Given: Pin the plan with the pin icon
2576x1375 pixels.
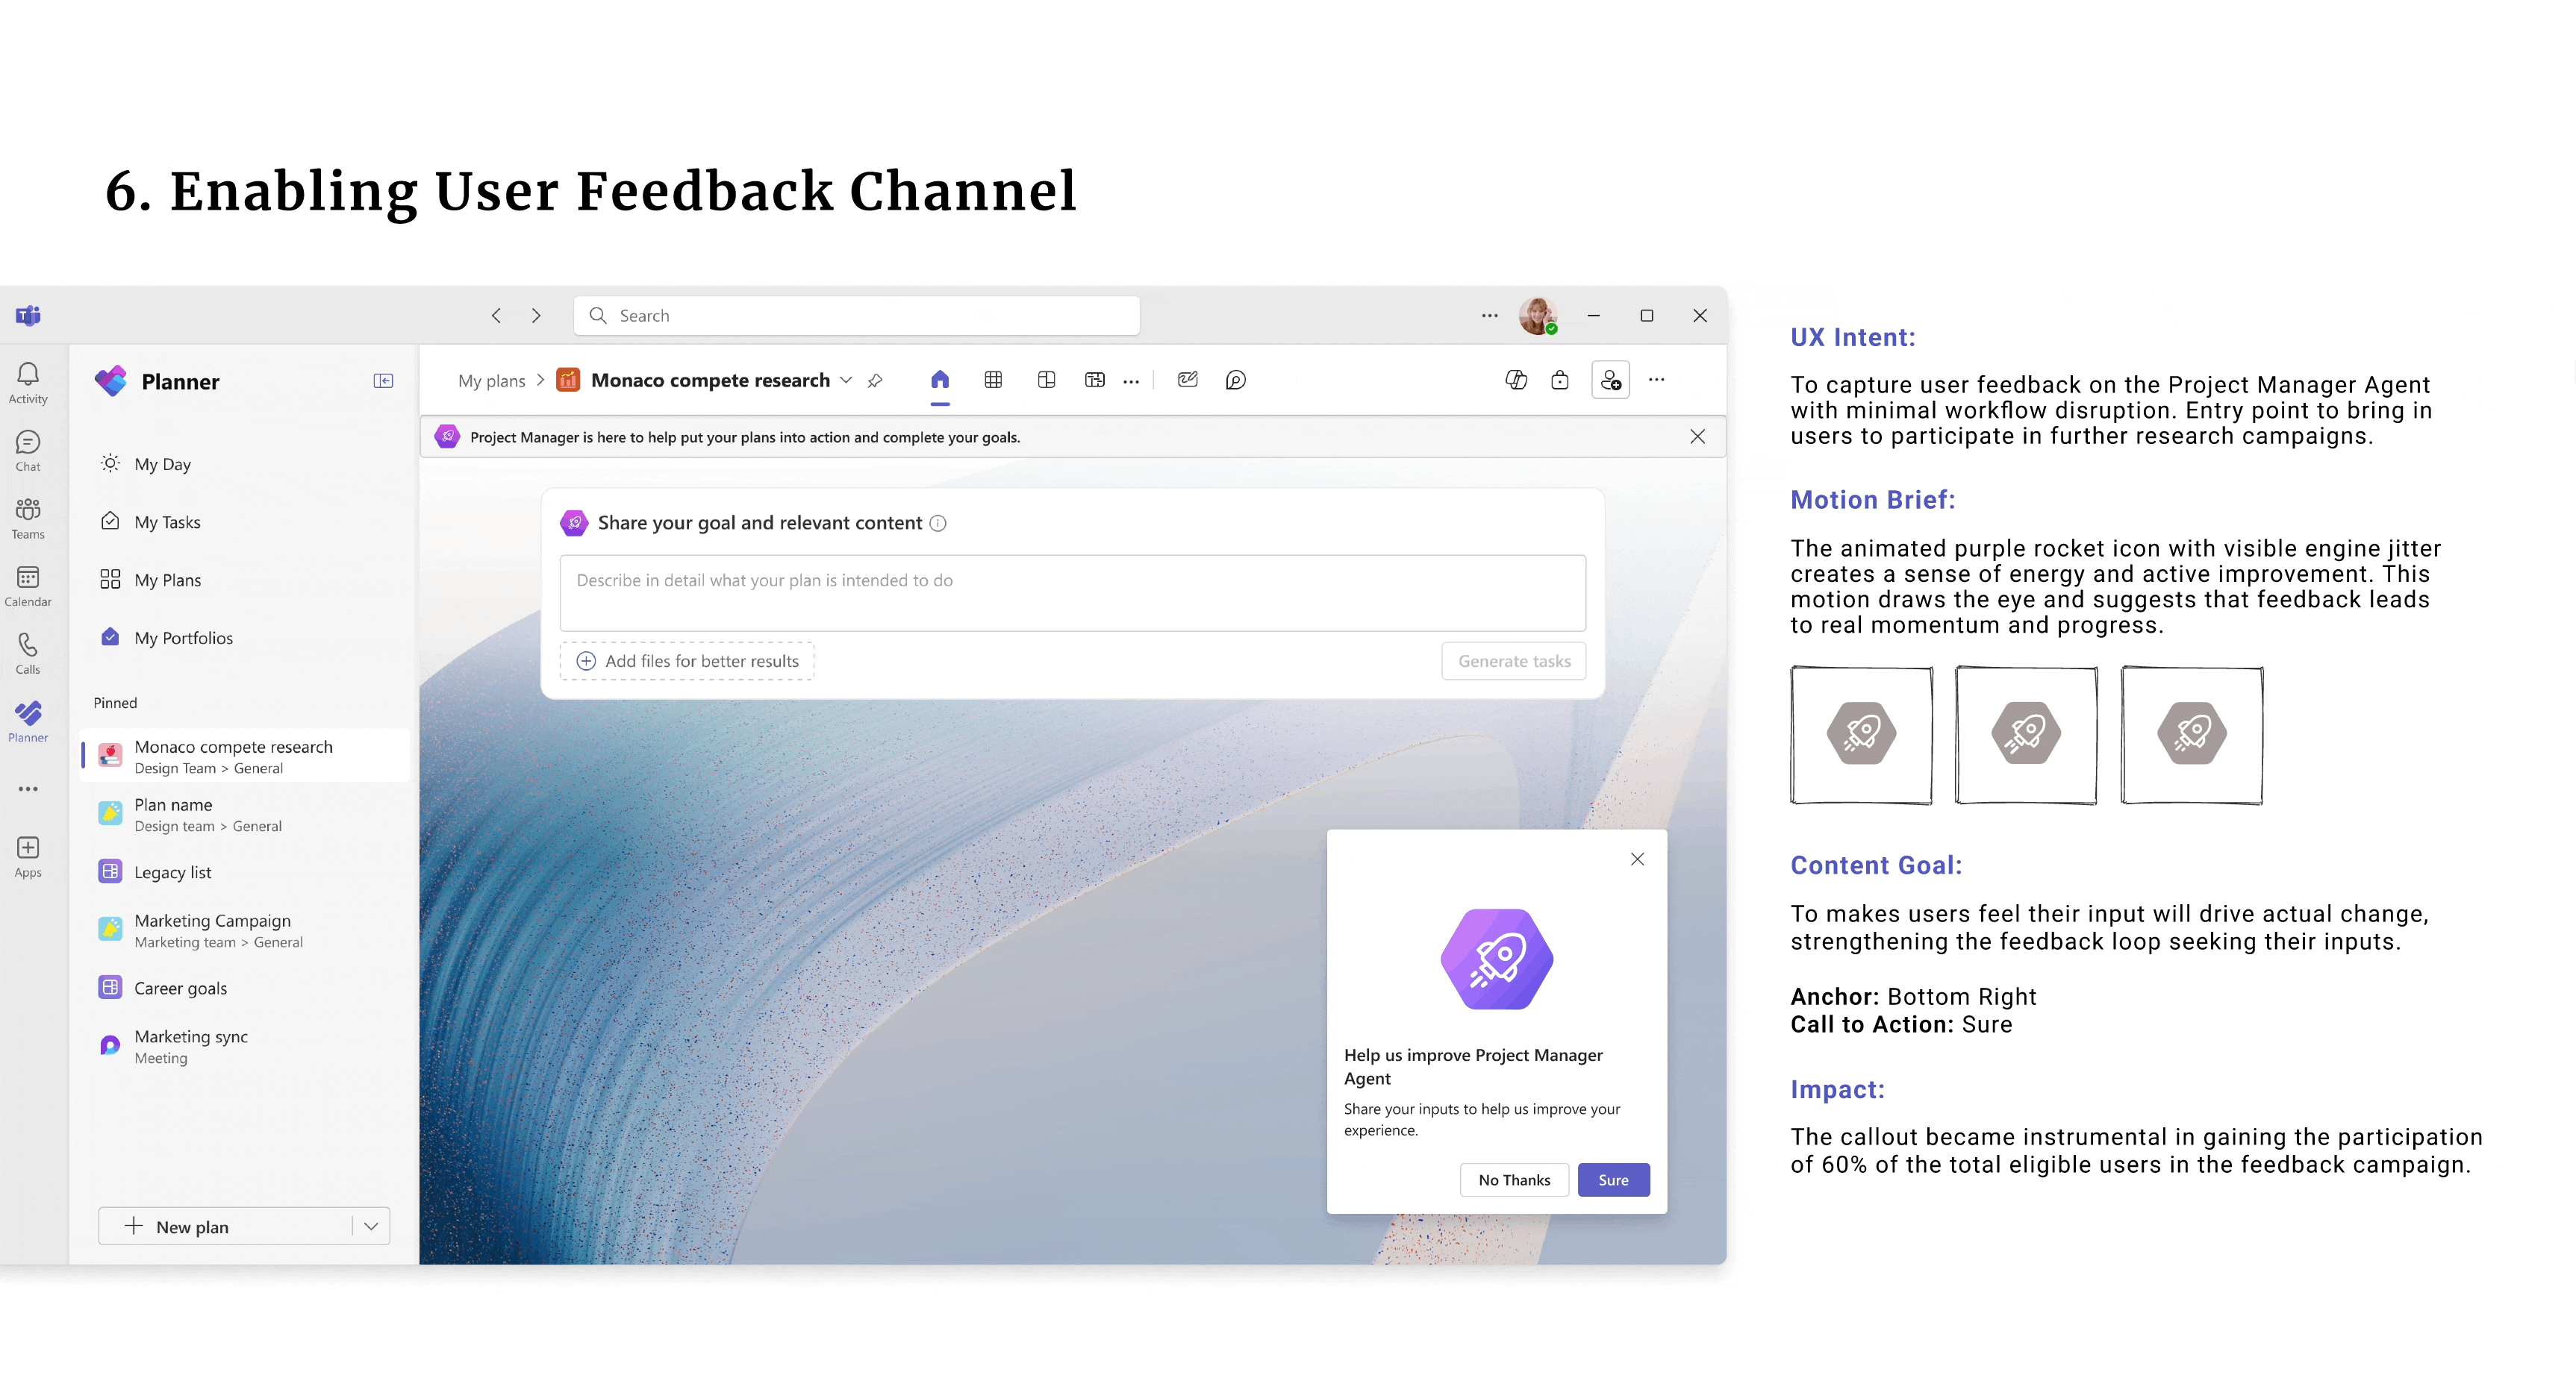Looking at the screenshot, I should pos(875,380).
